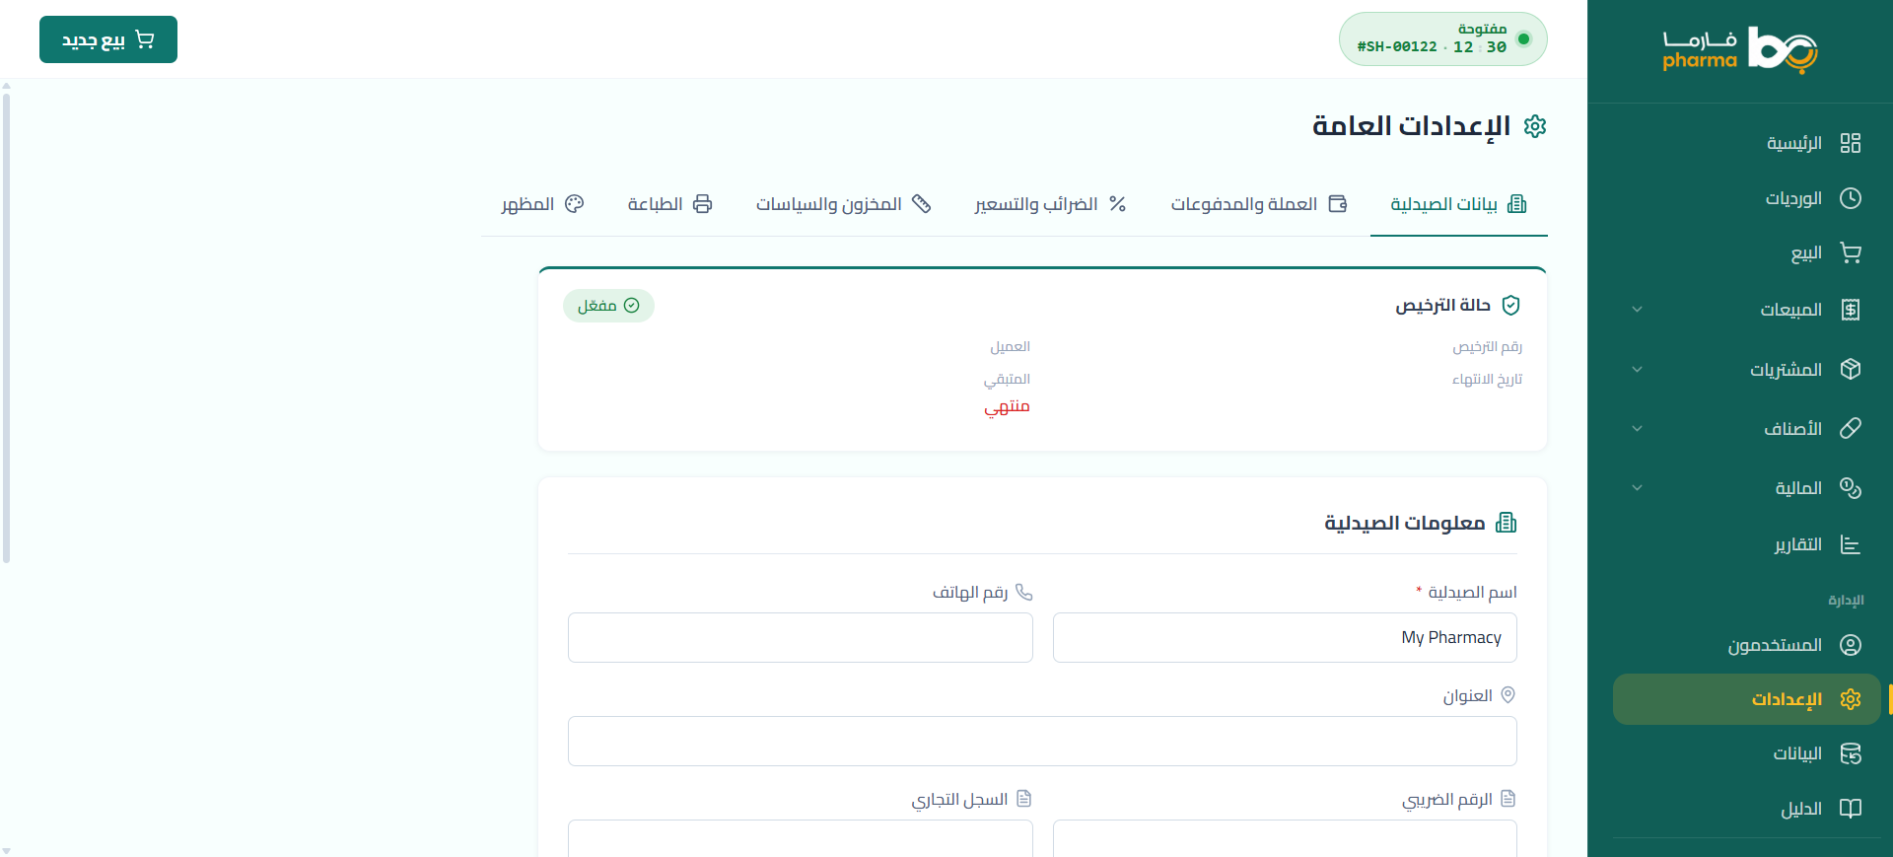Switch to العملة والمدفوعات tab

click(1258, 204)
